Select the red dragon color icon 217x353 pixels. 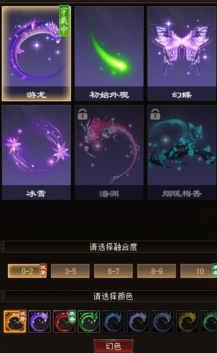coord(64,321)
